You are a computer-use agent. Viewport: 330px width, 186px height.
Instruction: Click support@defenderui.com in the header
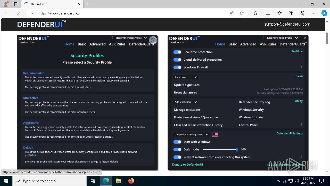[287, 24]
